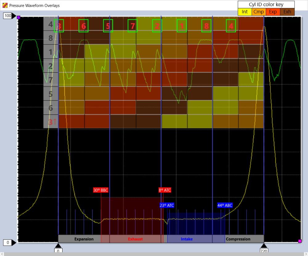This screenshot has height=256, width=308.
Task: Click the yellow Int color key swatch
Action: click(245, 12)
